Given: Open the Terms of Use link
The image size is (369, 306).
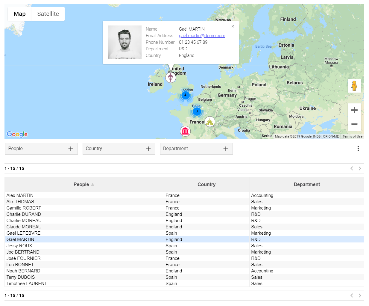Looking at the screenshot, I should click(352, 136).
